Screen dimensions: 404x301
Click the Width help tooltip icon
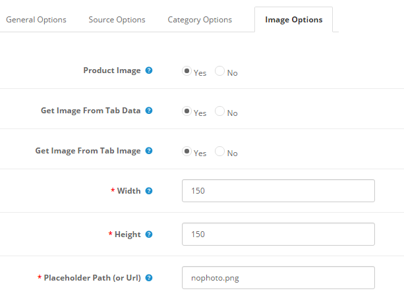(x=149, y=191)
